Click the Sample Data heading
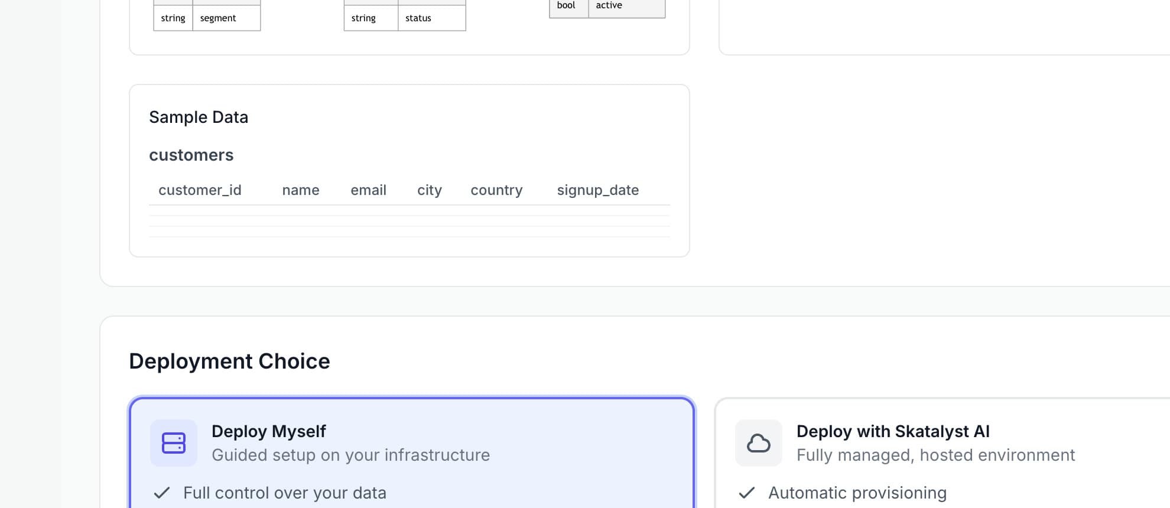This screenshot has height=508, width=1170. [x=199, y=117]
